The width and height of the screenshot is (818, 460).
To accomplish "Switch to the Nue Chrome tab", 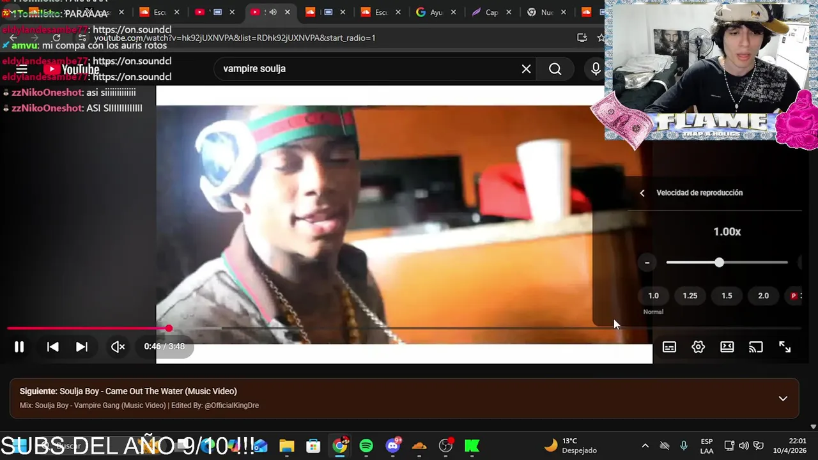I will click(x=541, y=12).
